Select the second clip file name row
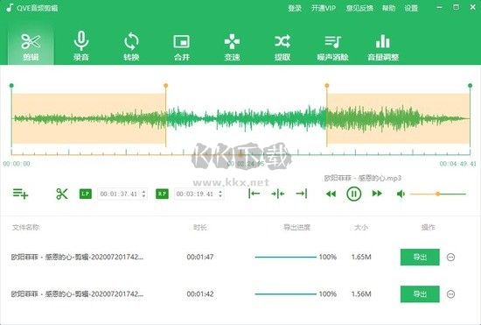 pyautogui.click(x=77, y=294)
